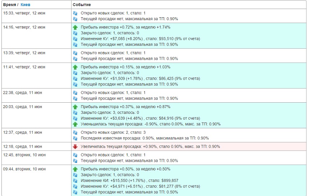Click the icon beside Закрыто сделок: 3
The image size is (310, 196).
tap(75, 113)
